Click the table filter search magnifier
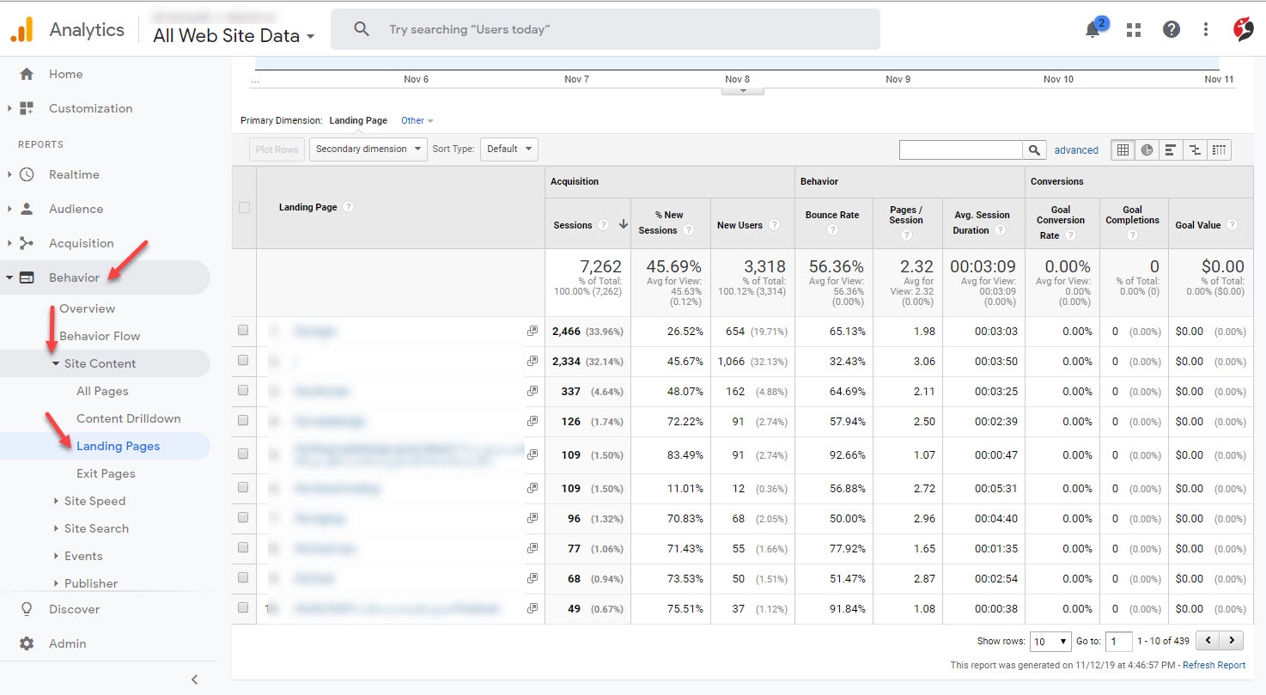 [1035, 149]
